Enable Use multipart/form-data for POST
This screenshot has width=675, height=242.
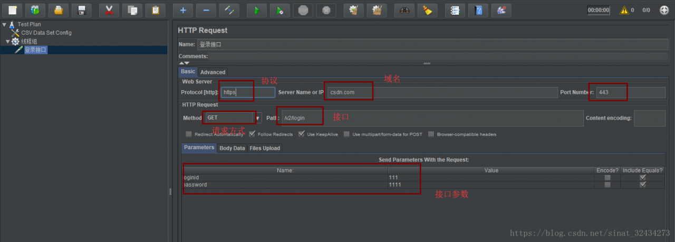pyautogui.click(x=346, y=134)
